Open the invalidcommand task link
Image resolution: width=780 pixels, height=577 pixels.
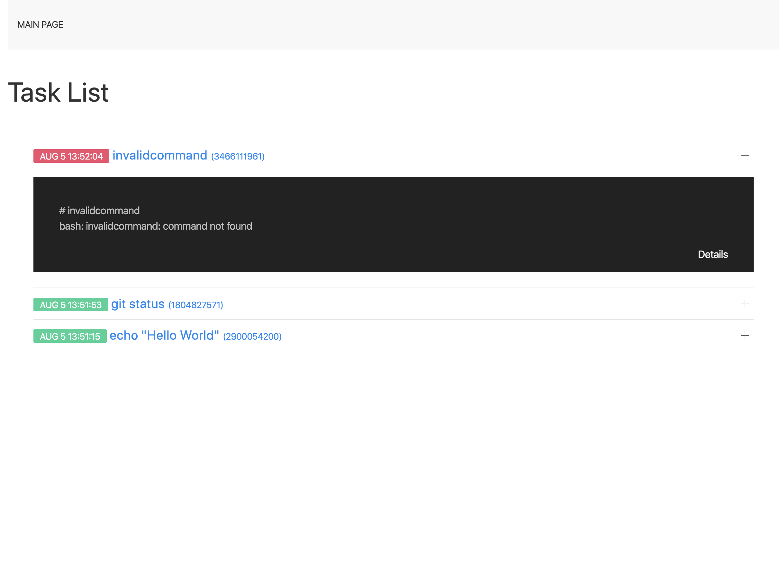tap(160, 155)
